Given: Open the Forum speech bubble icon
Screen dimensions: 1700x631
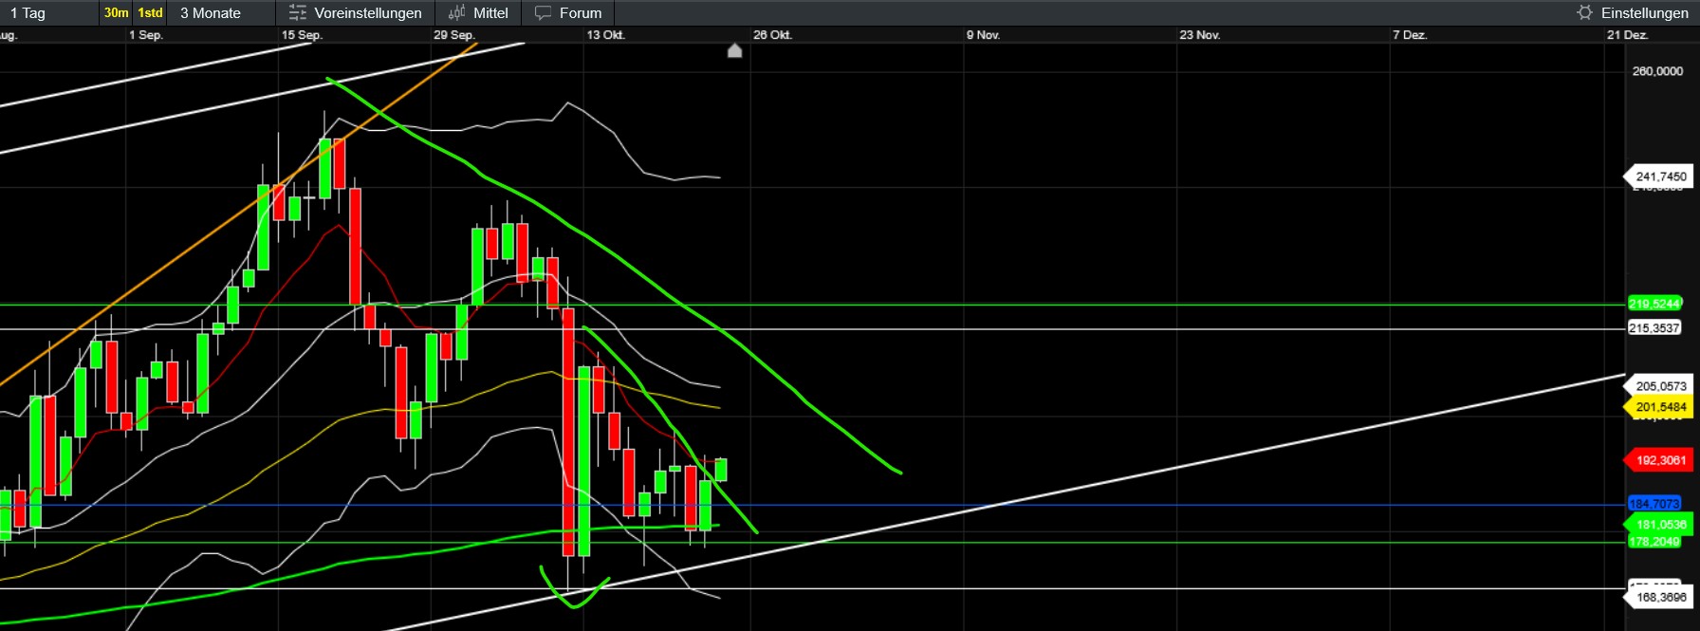Looking at the screenshot, I should point(543,13).
